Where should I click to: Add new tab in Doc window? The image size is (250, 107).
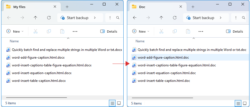193,7
